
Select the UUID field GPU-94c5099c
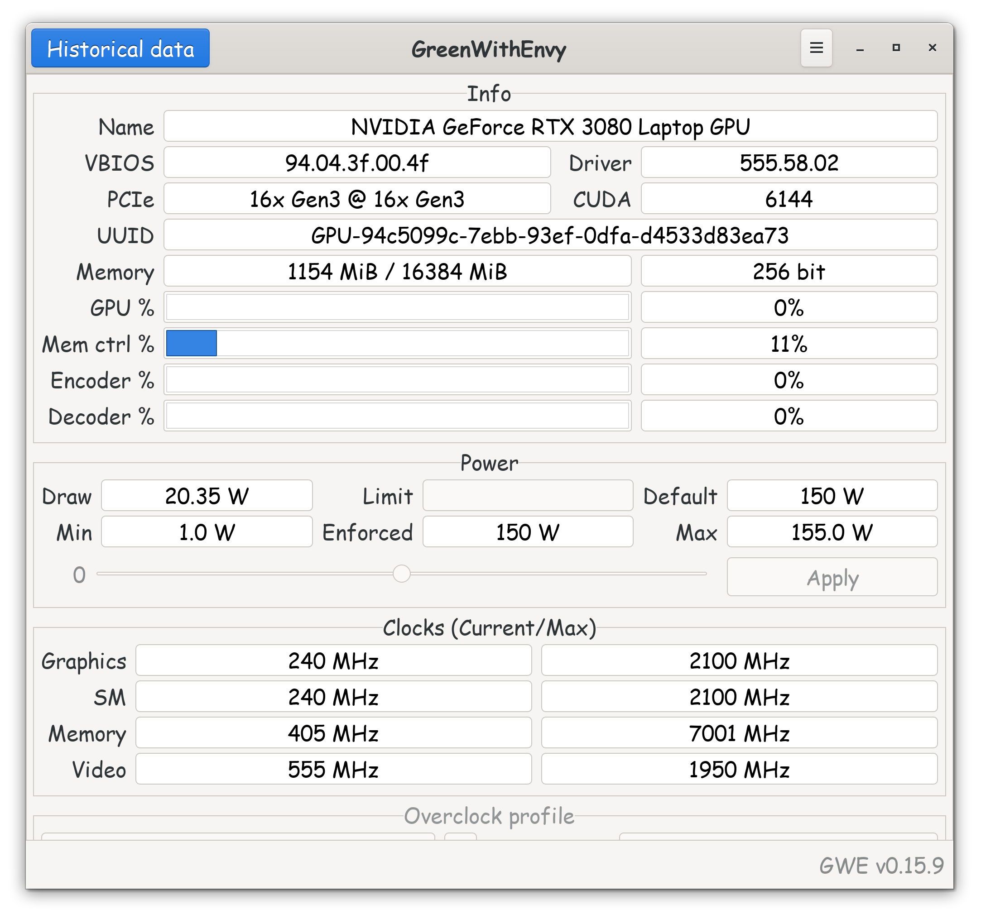pyautogui.click(x=551, y=235)
